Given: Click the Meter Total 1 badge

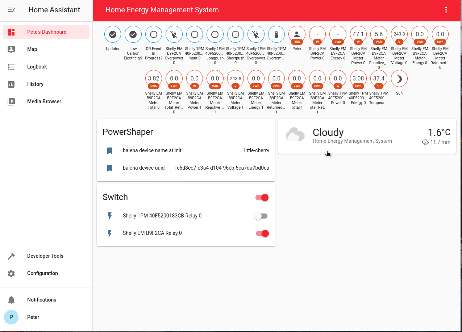Looking at the screenshot, I should pos(297,79).
